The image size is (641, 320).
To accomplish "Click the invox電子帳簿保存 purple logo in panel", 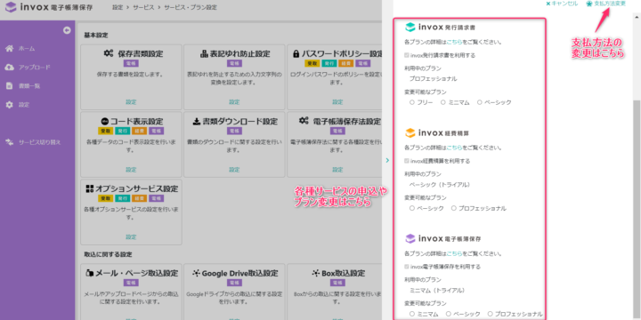I will tap(410, 238).
